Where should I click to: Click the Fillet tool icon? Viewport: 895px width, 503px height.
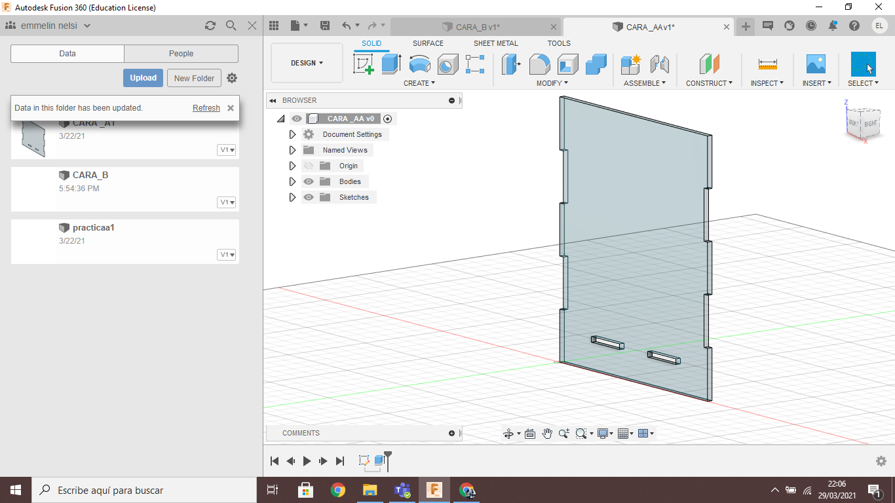539,64
